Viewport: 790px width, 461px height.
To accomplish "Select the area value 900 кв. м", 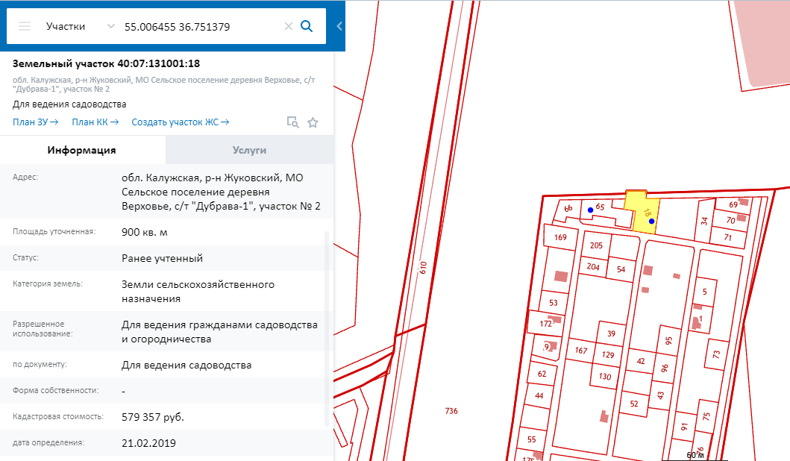I will click(145, 232).
